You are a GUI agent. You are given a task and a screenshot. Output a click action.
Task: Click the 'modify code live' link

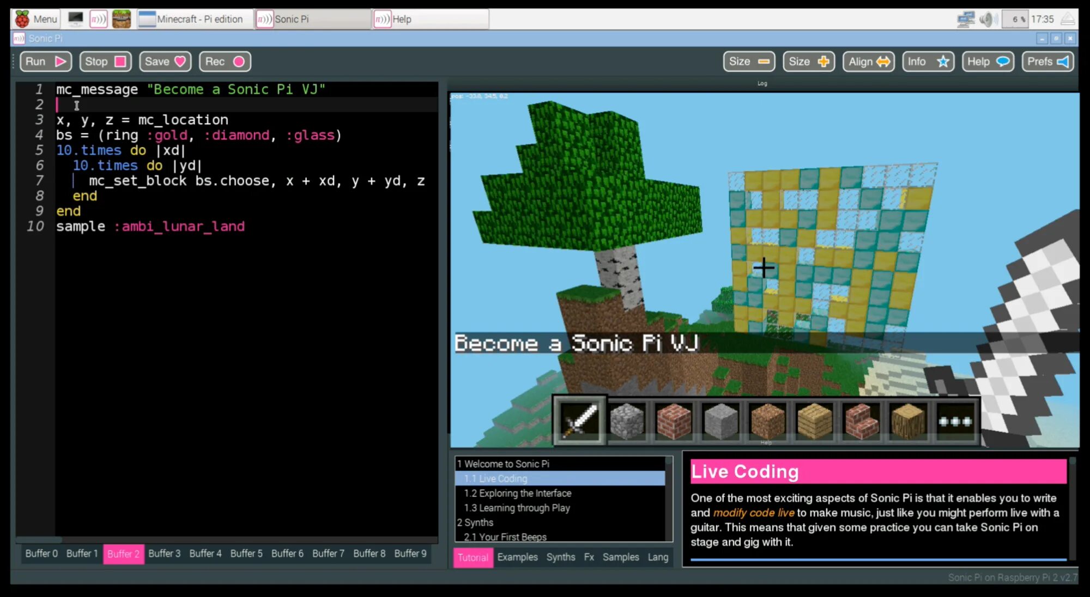coord(754,513)
